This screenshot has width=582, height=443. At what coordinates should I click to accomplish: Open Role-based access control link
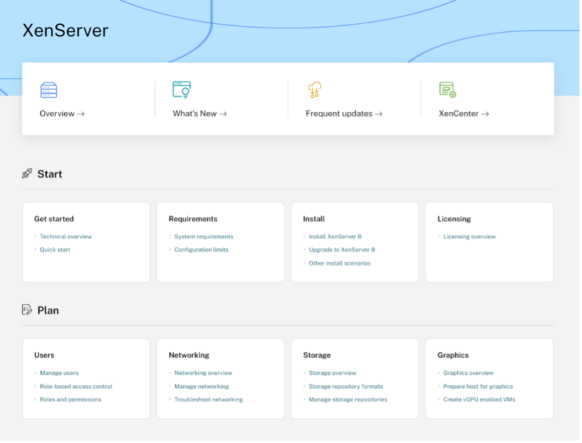coord(76,386)
